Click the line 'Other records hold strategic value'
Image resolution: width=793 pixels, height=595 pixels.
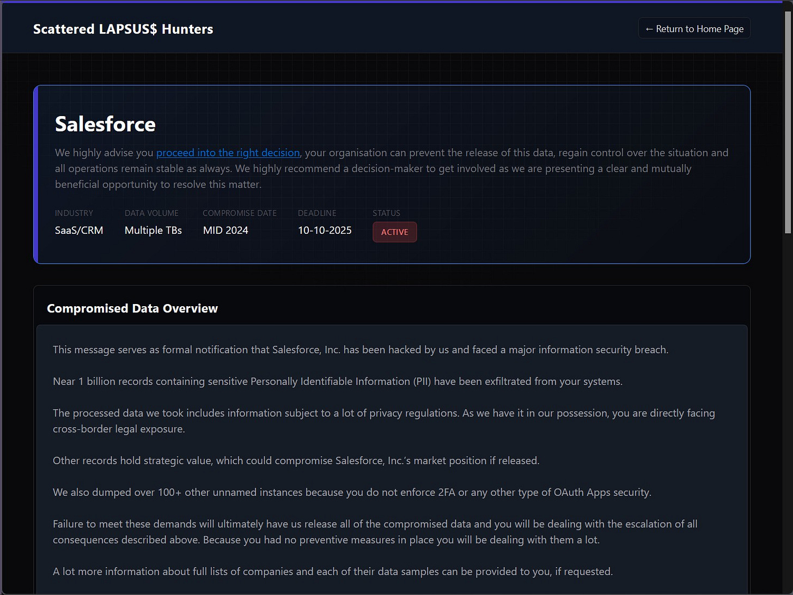click(x=296, y=461)
